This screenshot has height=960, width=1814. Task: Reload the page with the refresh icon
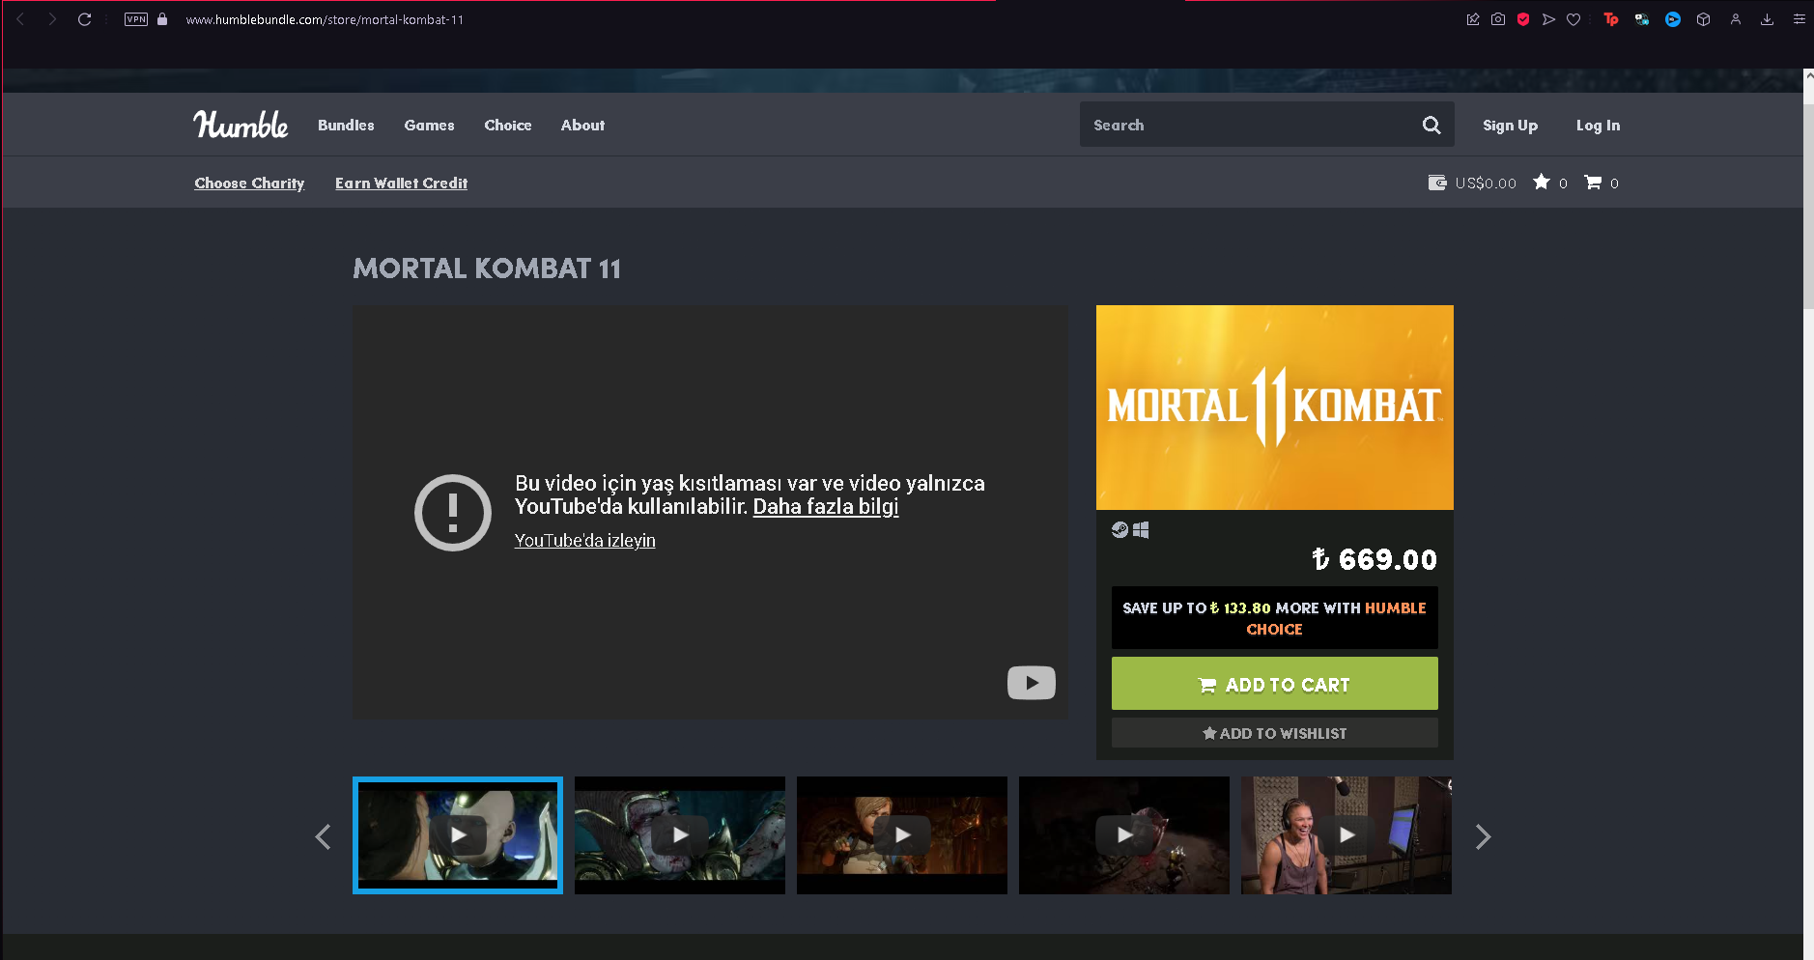point(84,19)
